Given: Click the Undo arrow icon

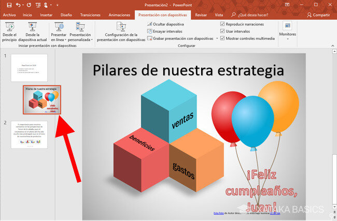Looking at the screenshot, I should point(18,5).
